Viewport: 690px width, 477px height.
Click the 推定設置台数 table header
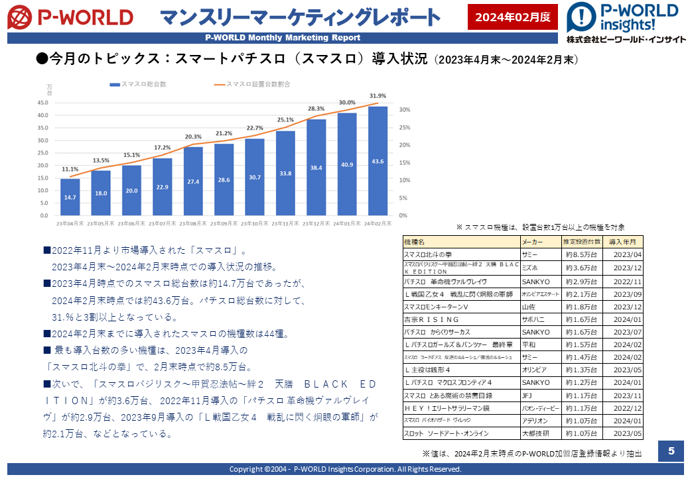582,242
